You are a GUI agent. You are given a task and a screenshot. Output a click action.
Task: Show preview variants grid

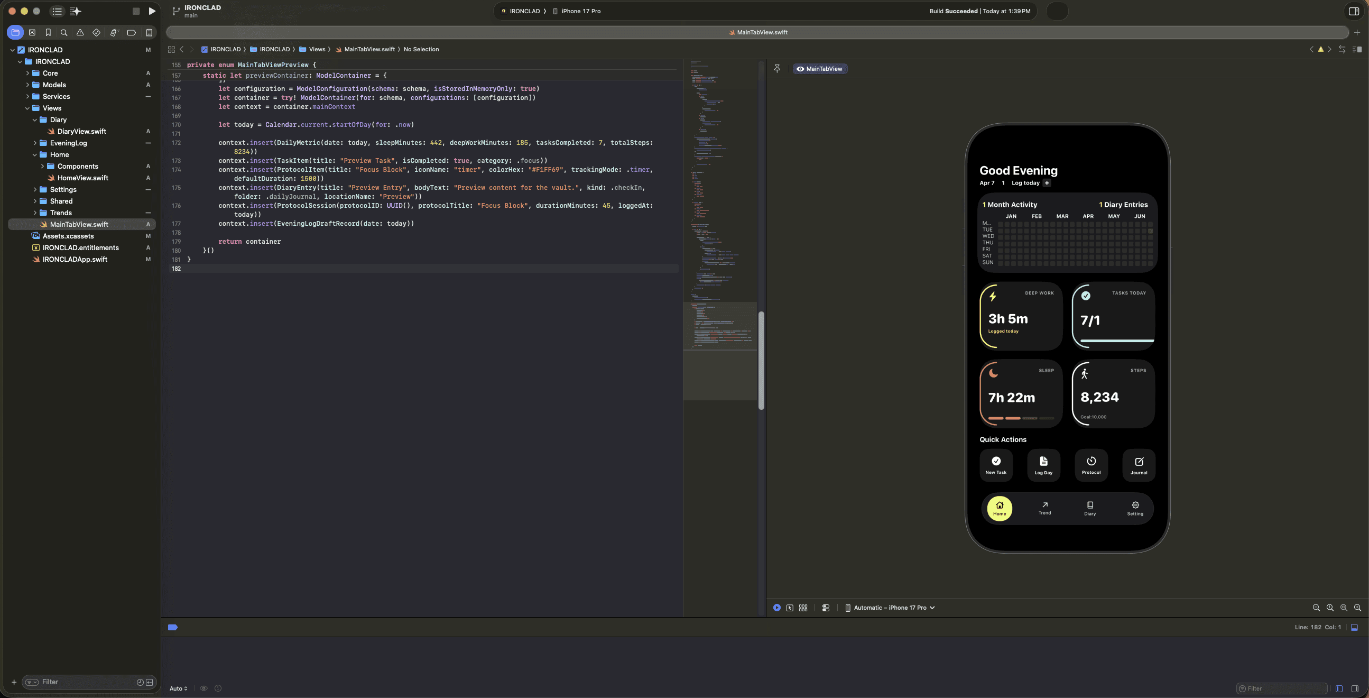[803, 608]
